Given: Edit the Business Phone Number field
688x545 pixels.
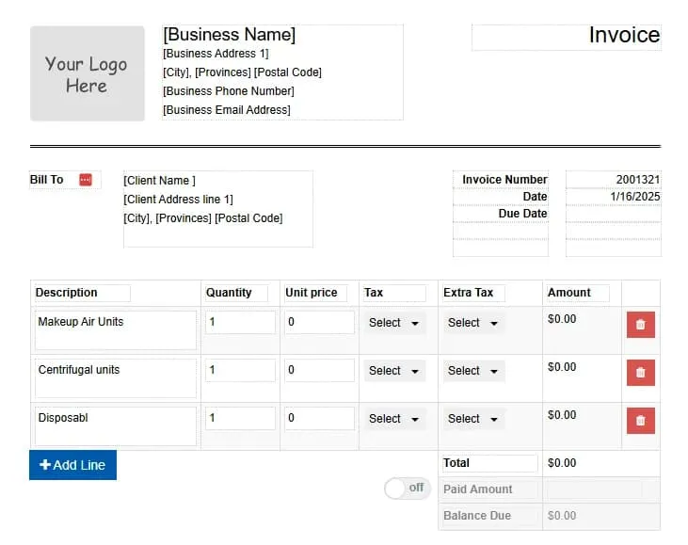Looking at the screenshot, I should 229,91.
